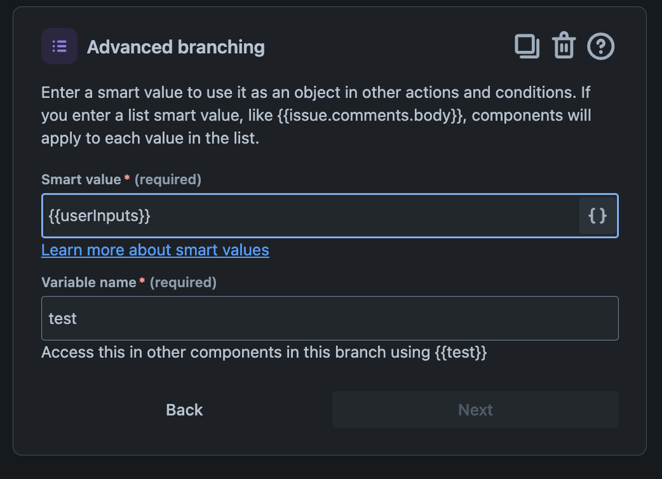Open help via the question mark icon
The image size is (662, 479).
pos(601,46)
